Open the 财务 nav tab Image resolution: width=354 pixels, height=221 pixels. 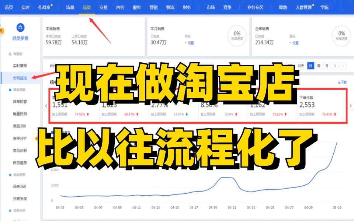click(187, 7)
